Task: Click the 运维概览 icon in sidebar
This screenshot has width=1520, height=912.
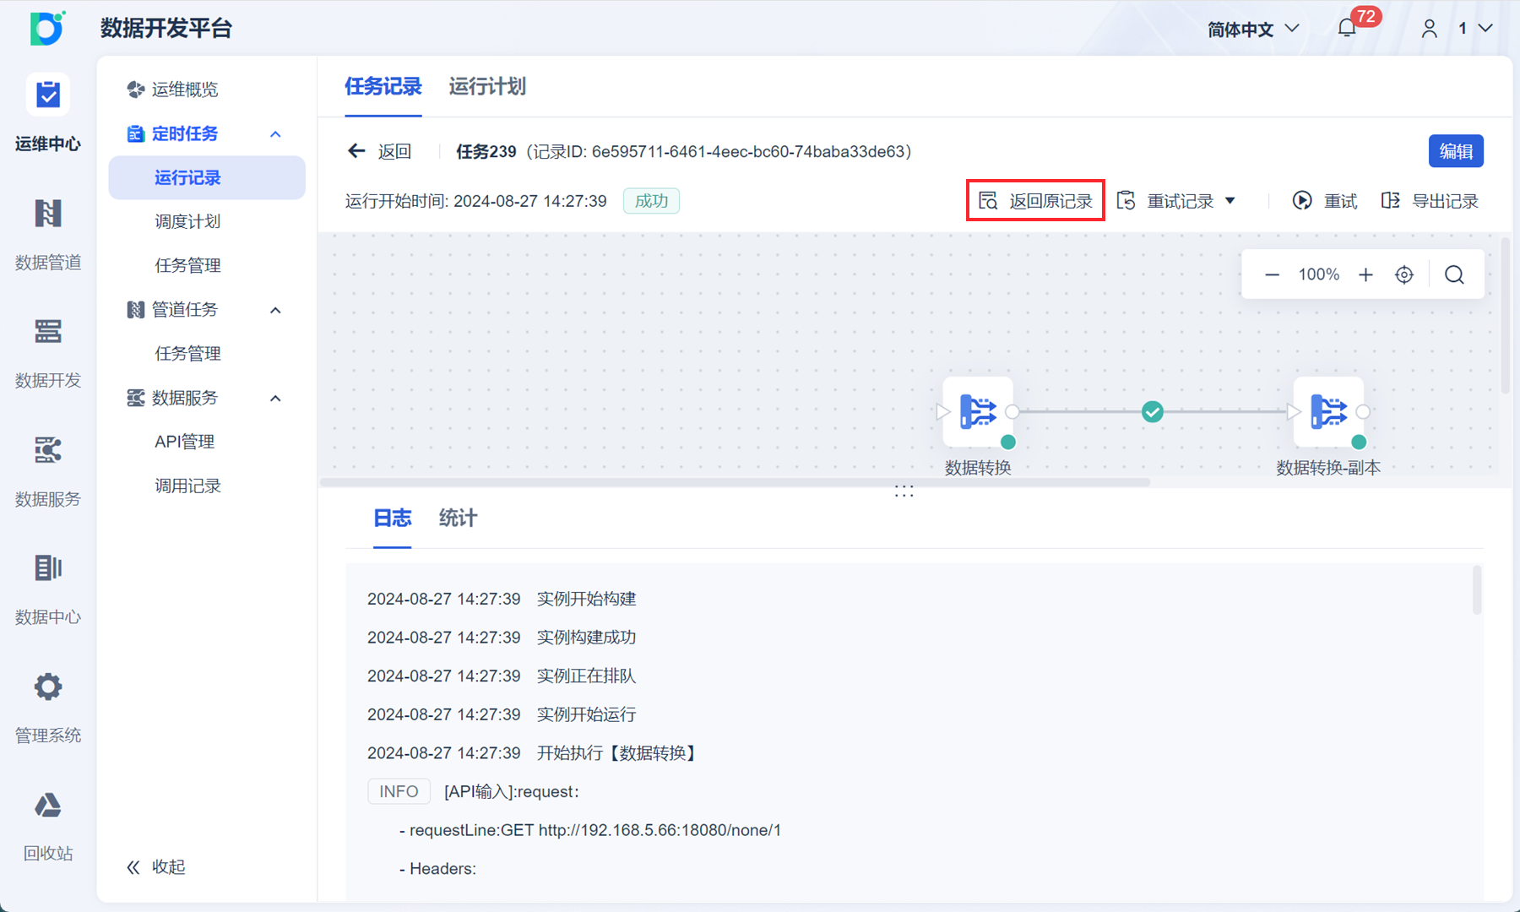Action: 135,90
